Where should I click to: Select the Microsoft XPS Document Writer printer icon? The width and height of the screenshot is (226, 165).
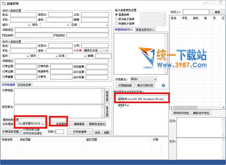(121, 98)
